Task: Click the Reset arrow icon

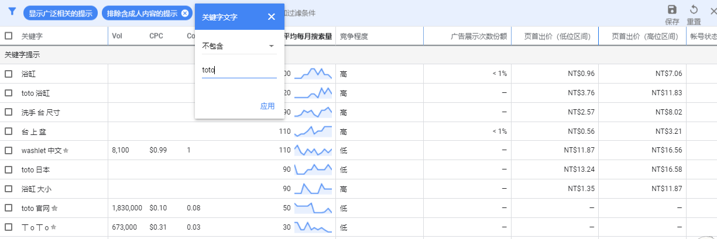Action: (x=694, y=9)
